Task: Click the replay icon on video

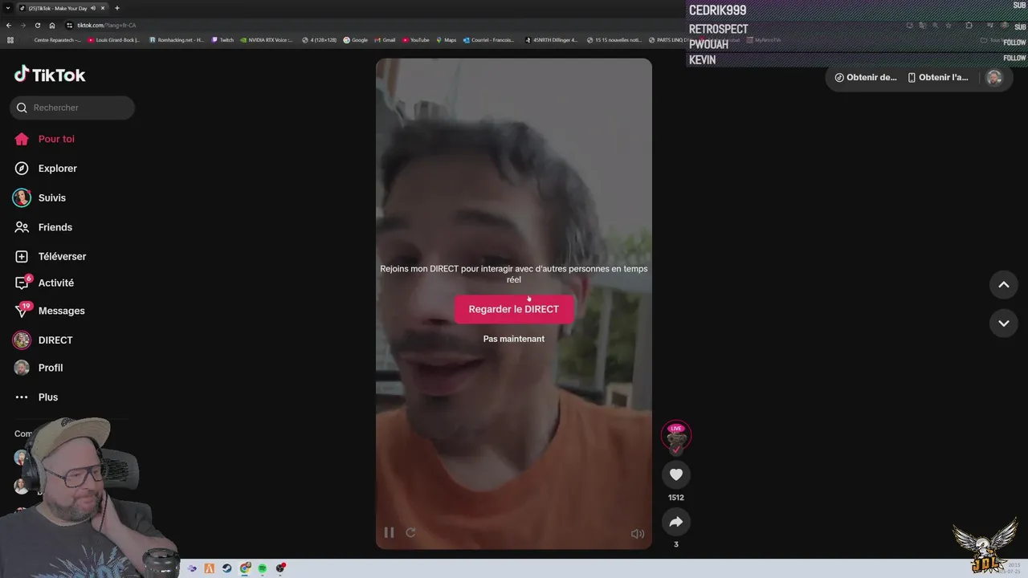Action: click(x=410, y=532)
